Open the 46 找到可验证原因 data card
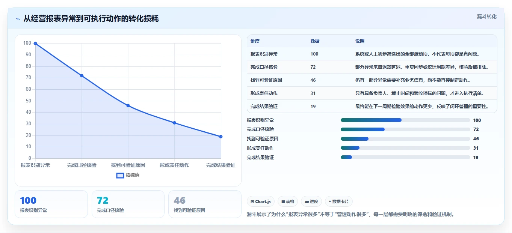The width and height of the screenshot is (512, 233). click(205, 204)
